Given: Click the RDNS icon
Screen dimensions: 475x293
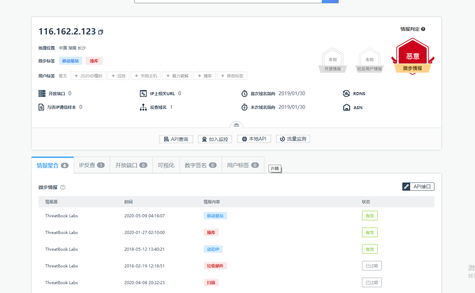Looking at the screenshot, I should point(346,93).
